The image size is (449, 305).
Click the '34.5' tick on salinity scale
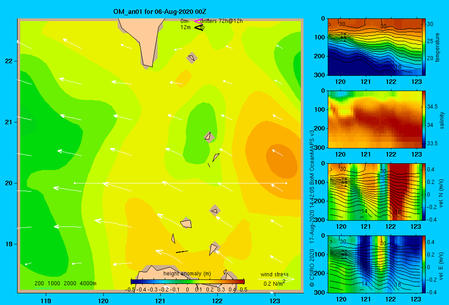point(432,107)
